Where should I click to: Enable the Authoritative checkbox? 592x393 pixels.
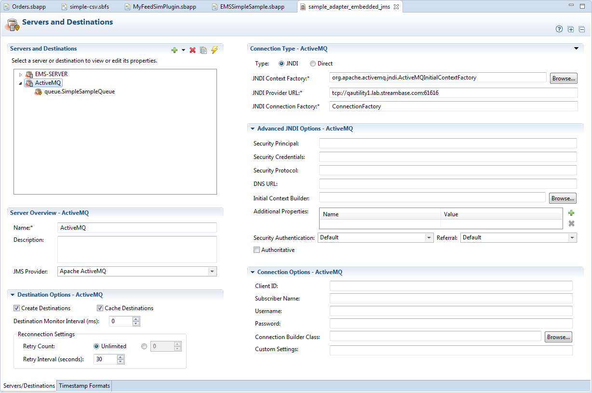256,250
